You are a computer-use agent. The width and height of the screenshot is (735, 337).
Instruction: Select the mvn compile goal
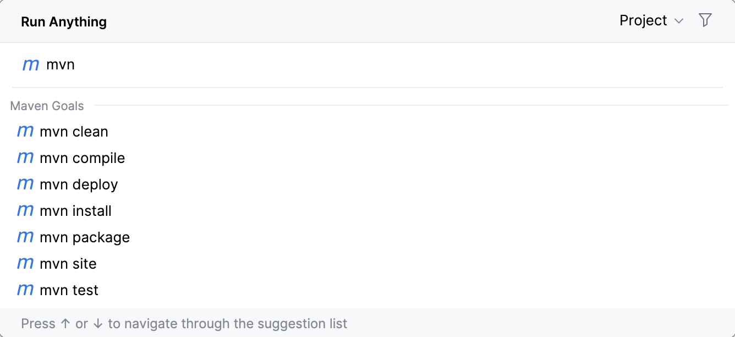tap(82, 158)
